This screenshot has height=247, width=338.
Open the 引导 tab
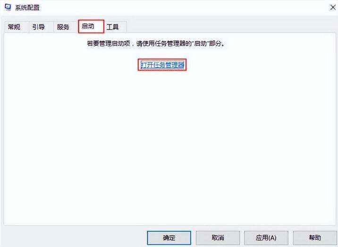coord(39,27)
